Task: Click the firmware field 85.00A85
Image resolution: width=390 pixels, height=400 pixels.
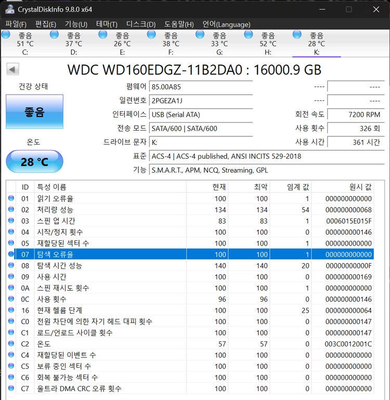Action: click(201, 87)
